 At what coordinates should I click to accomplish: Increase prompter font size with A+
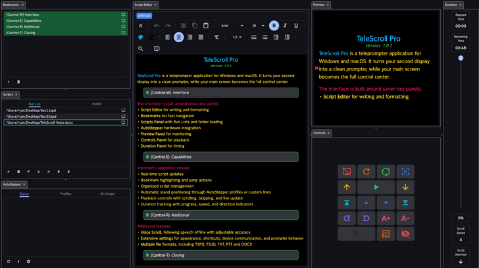pos(386,219)
